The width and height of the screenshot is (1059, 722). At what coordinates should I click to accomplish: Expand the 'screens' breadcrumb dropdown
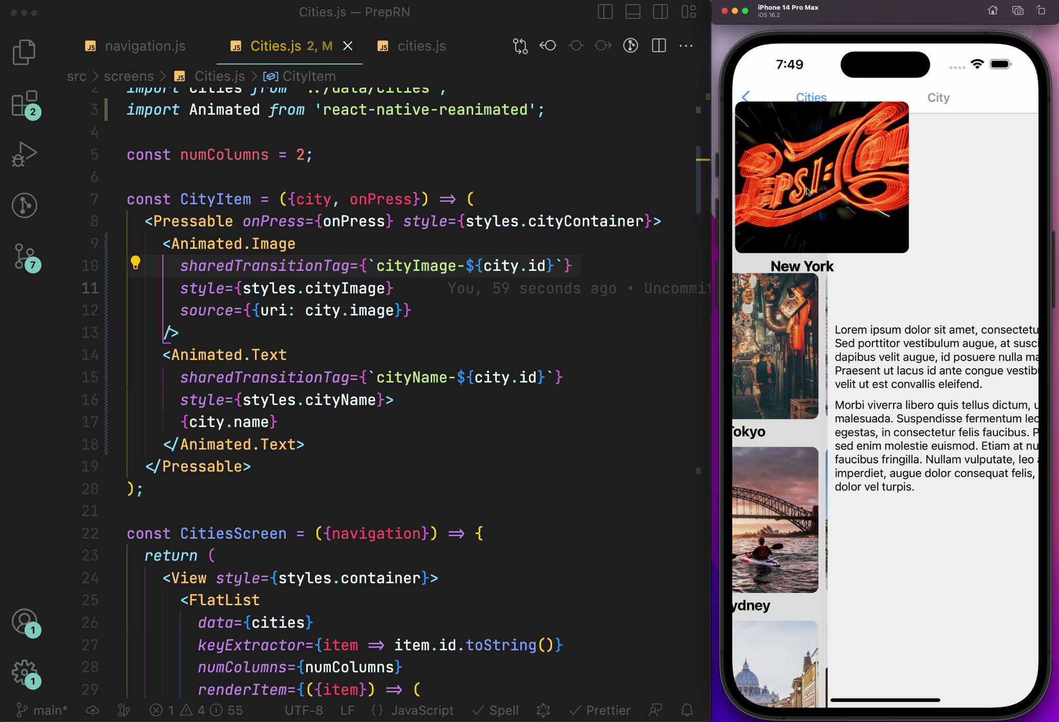click(x=128, y=76)
